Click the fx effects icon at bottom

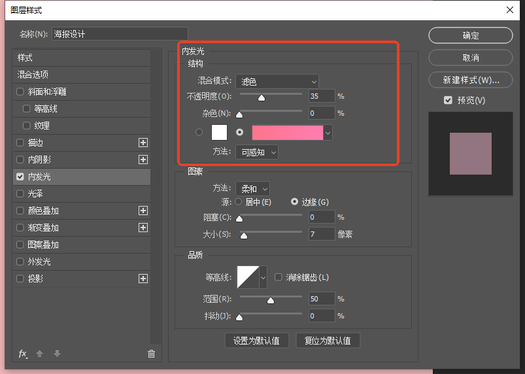[x=23, y=354]
